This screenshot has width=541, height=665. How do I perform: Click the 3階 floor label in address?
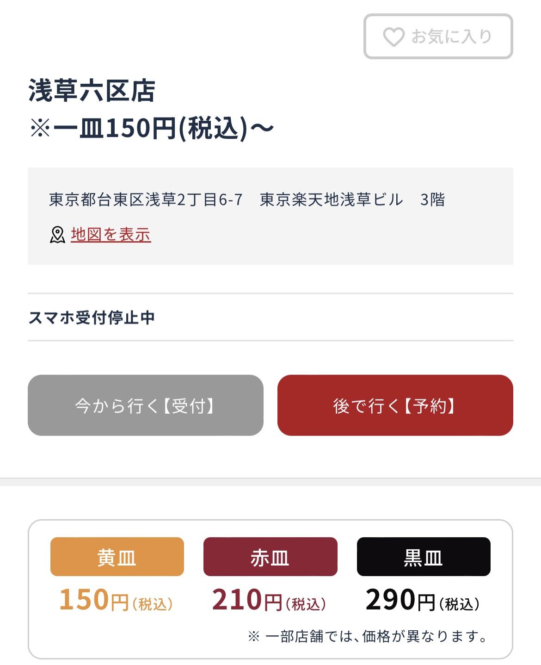432,199
